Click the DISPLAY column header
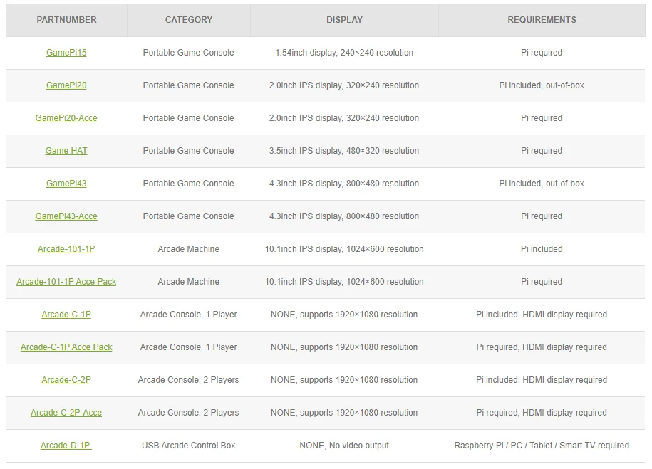The image size is (652, 469). coord(344,20)
